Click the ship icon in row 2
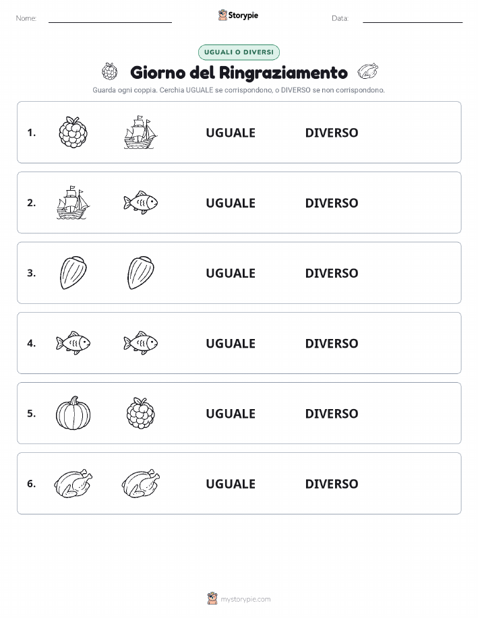This screenshot has width=478, height=618. coord(73,203)
